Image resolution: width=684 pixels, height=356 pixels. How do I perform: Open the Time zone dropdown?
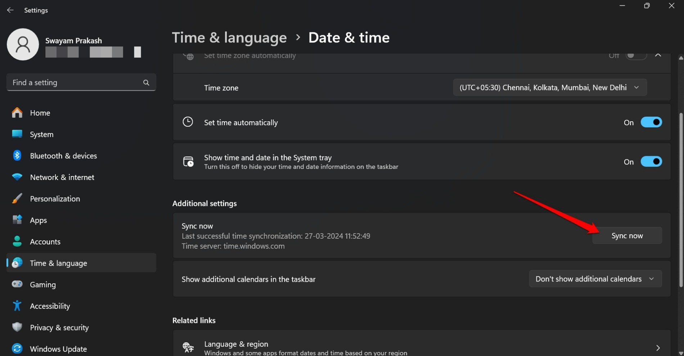550,87
